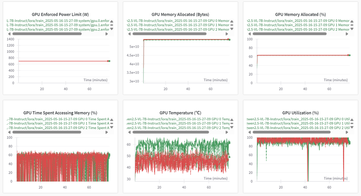The image size is (361, 196).
Task: Click the red endpoint marker on Enforced Power Limit line
Action: point(108,61)
